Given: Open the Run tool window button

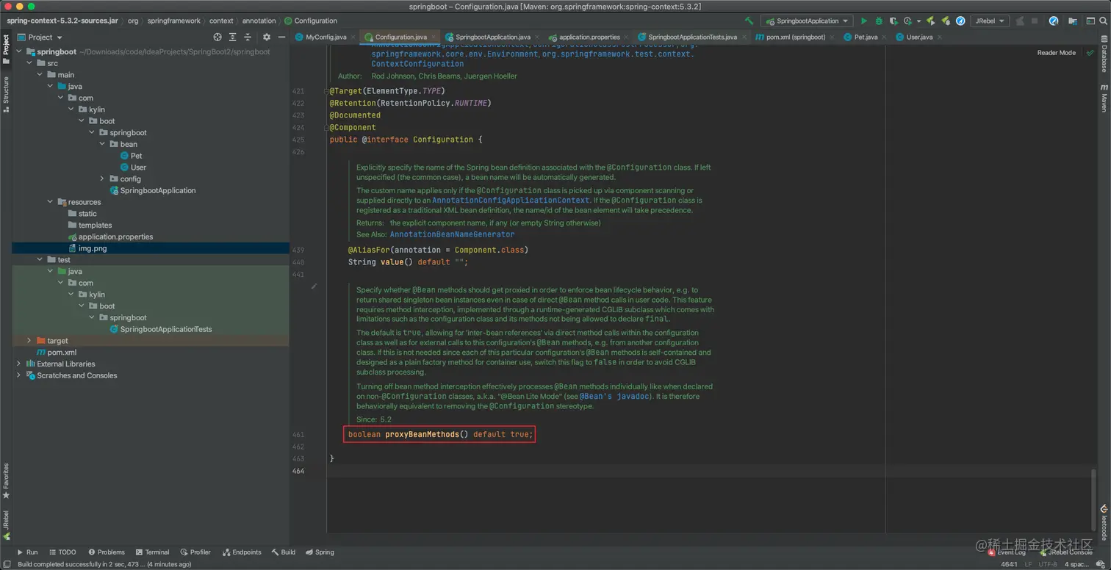Looking at the screenshot, I should click(27, 552).
